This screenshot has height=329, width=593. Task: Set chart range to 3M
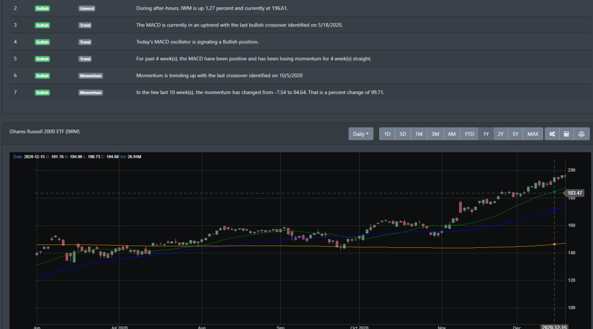[x=435, y=134]
